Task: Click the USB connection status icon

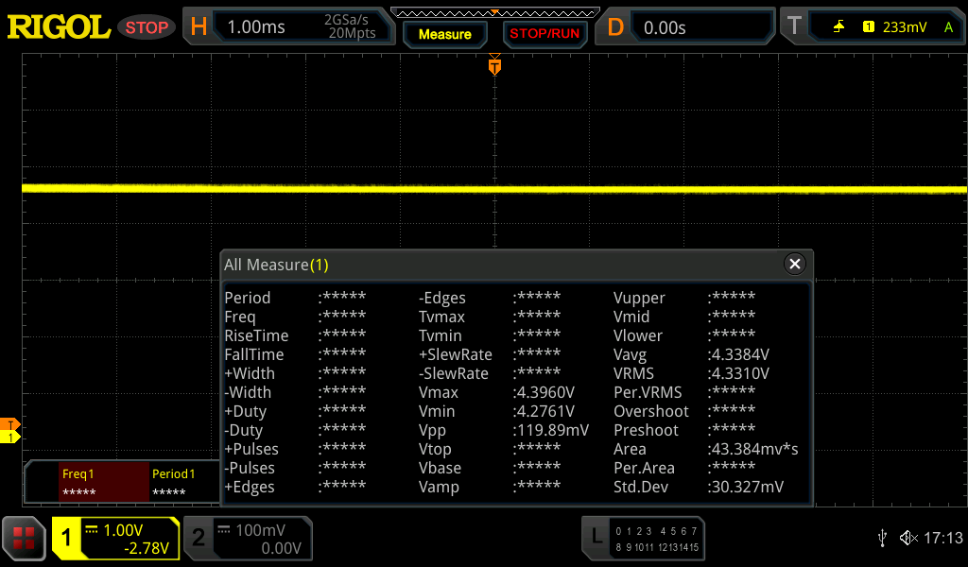Action: coord(882,538)
